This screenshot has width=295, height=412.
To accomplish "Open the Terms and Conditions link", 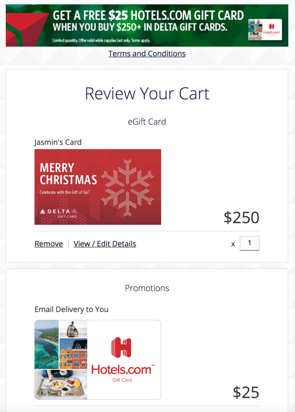I will 147,54.
